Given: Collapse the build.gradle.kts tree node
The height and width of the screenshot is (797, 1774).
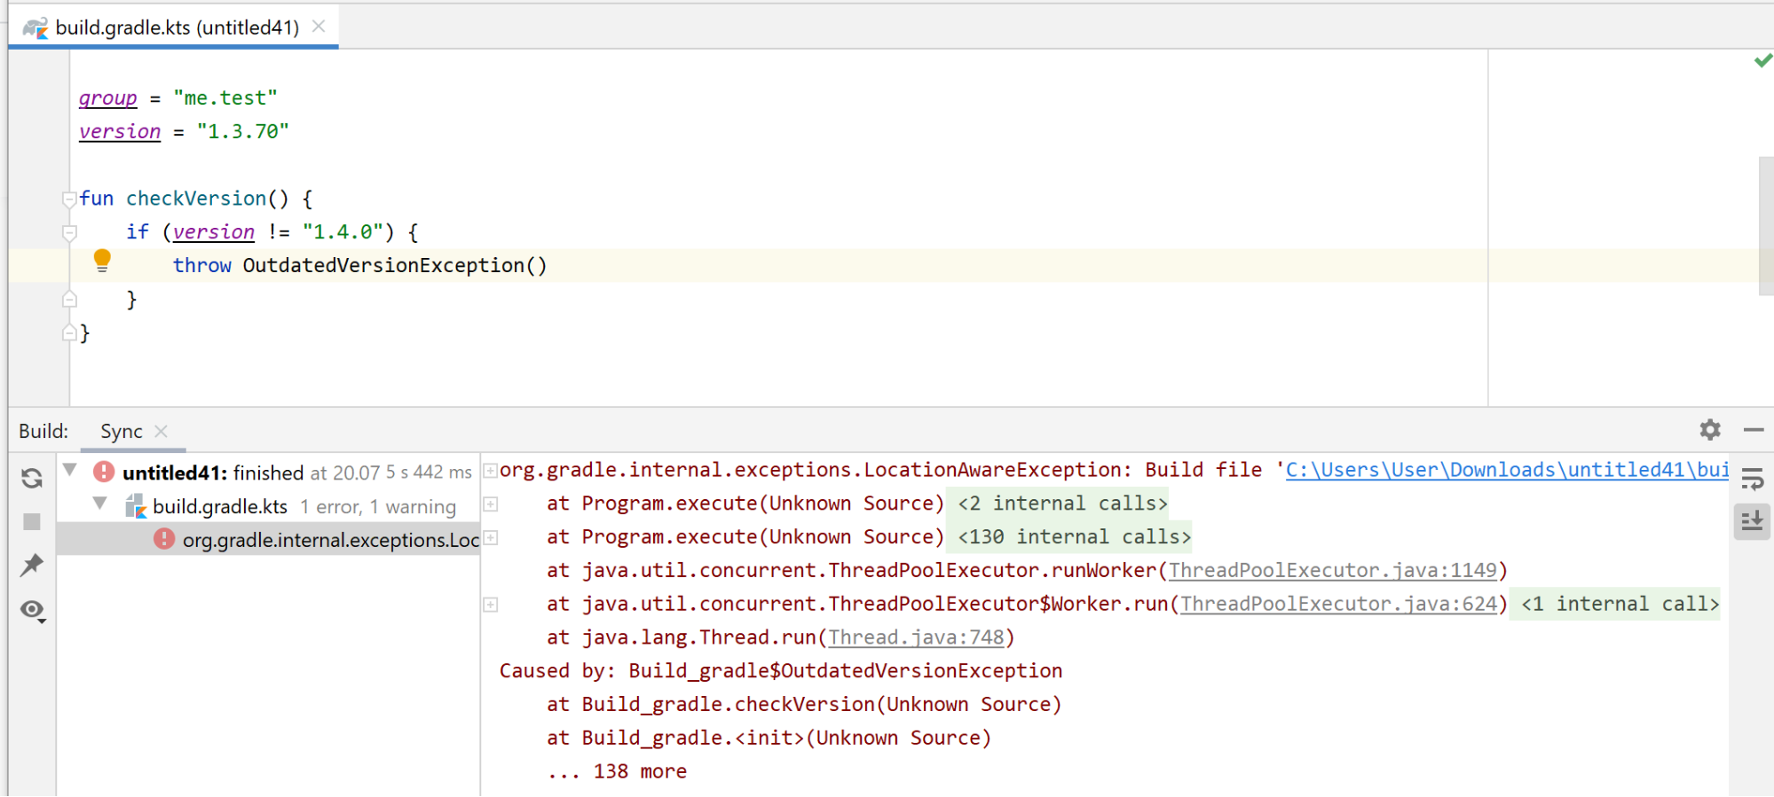Looking at the screenshot, I should (100, 504).
